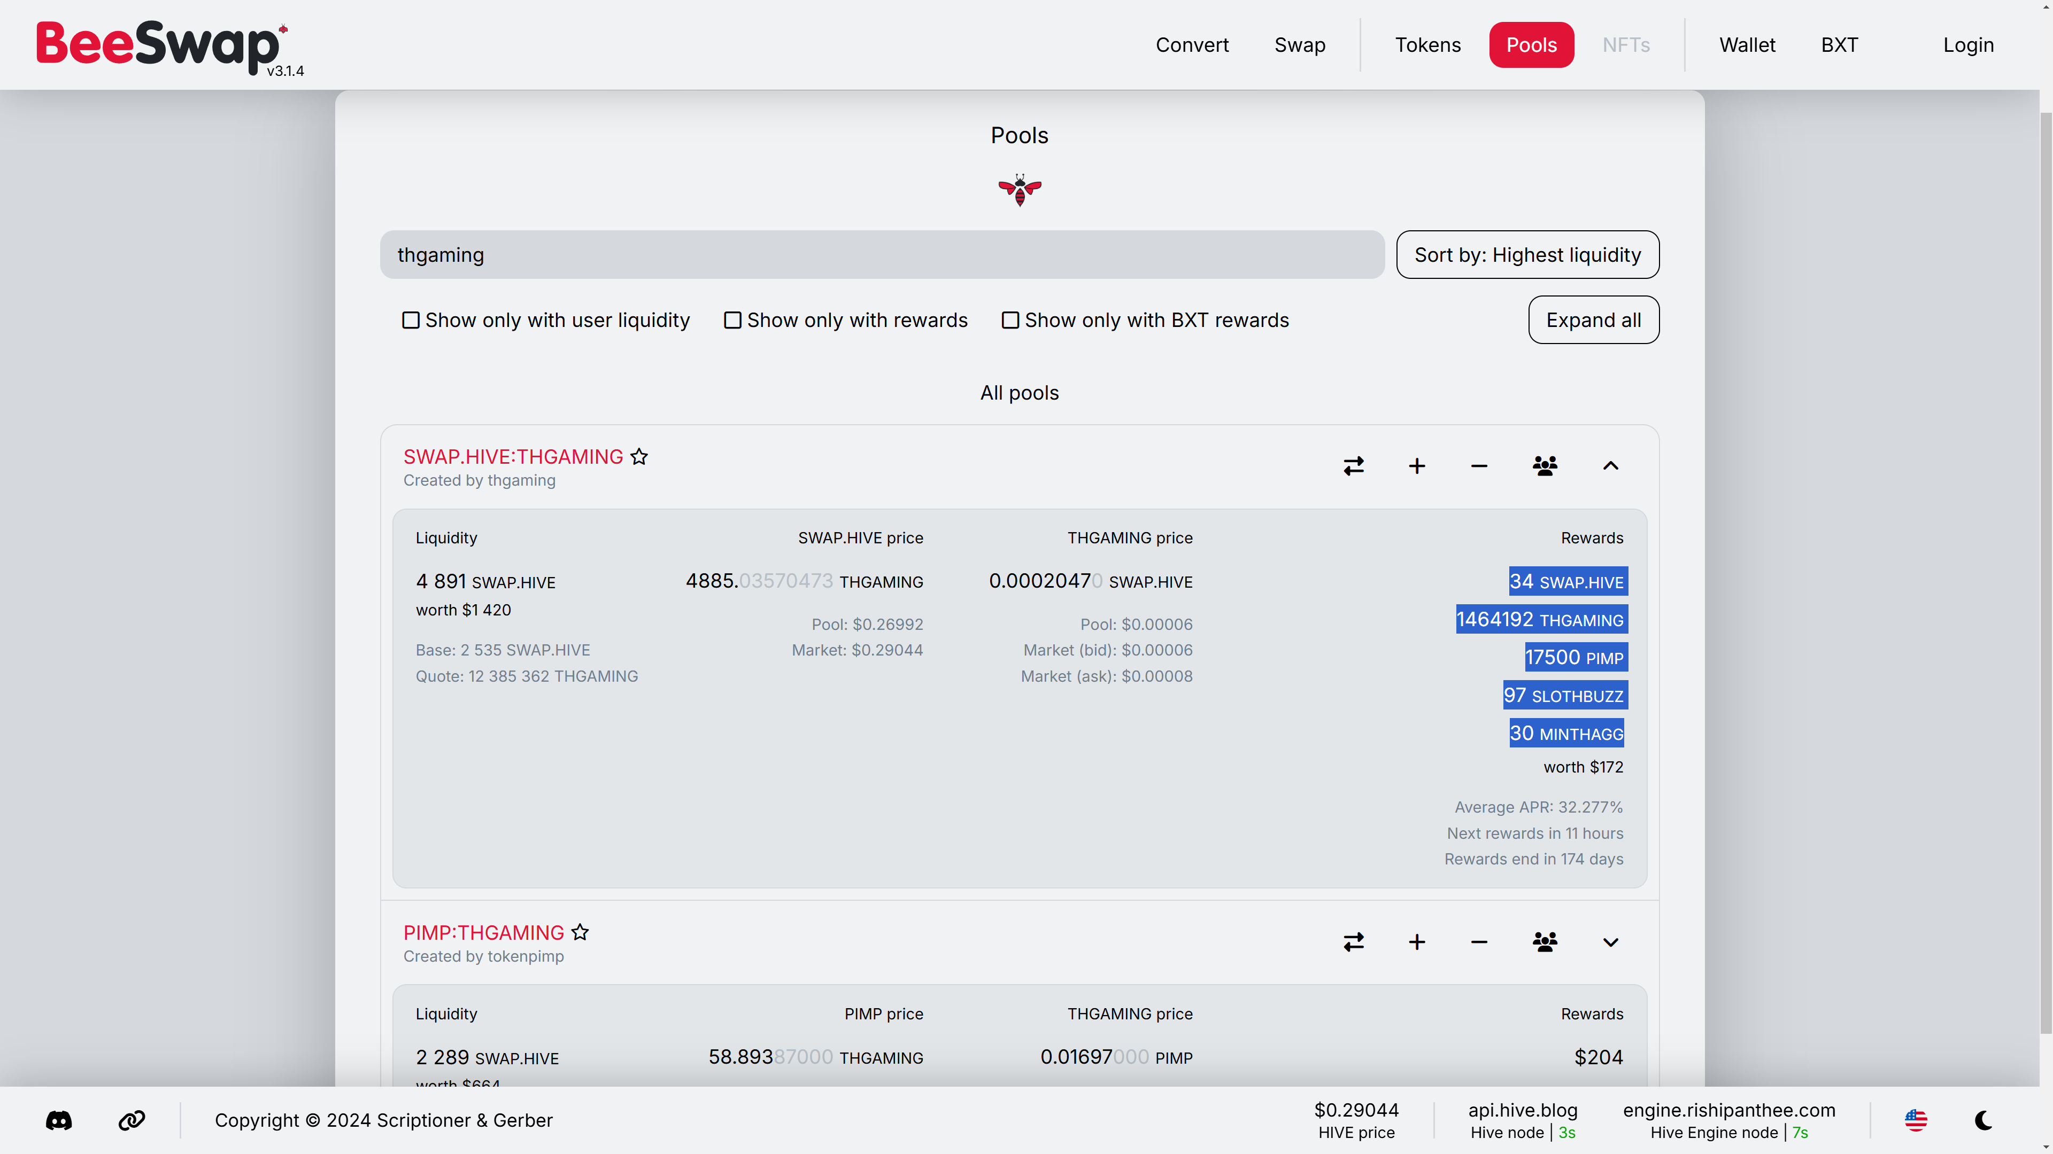
Task: Favorite the SWAP.HIVE:THGAMING pool star
Action: (639, 456)
